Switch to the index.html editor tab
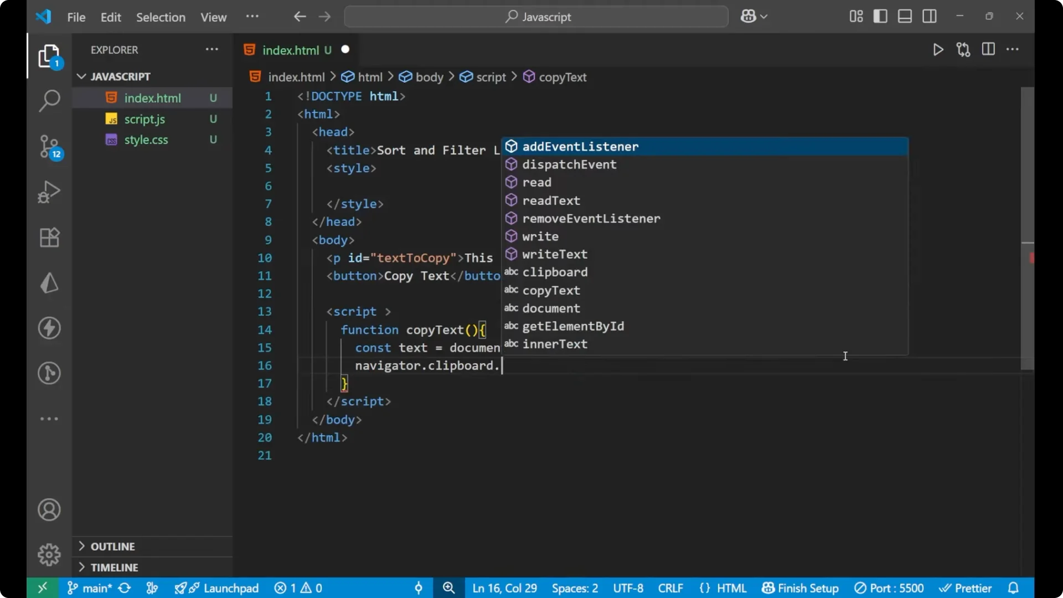 click(292, 50)
